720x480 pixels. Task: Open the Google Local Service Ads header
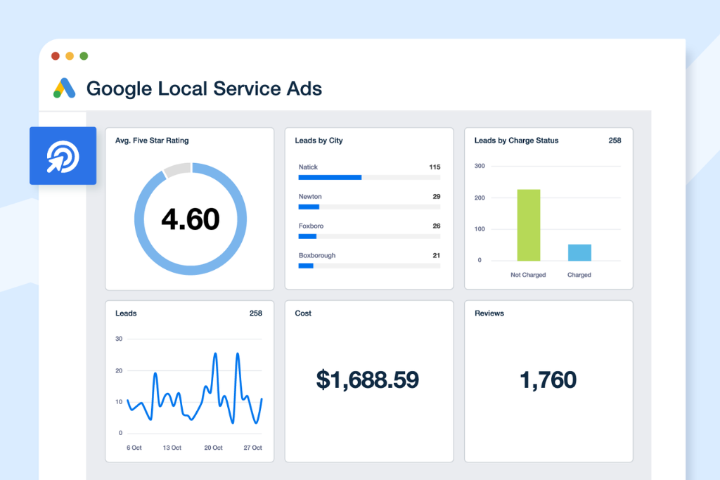tap(204, 89)
